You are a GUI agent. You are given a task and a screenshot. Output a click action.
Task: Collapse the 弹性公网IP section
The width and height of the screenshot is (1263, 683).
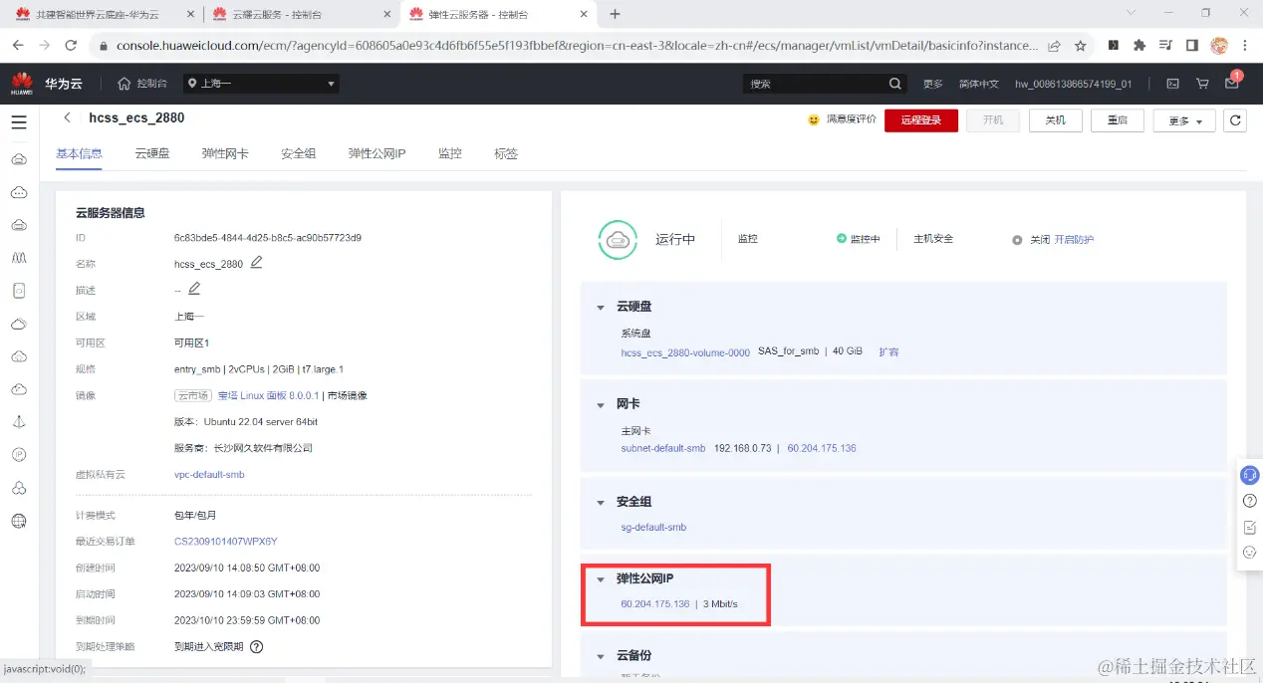point(601,578)
